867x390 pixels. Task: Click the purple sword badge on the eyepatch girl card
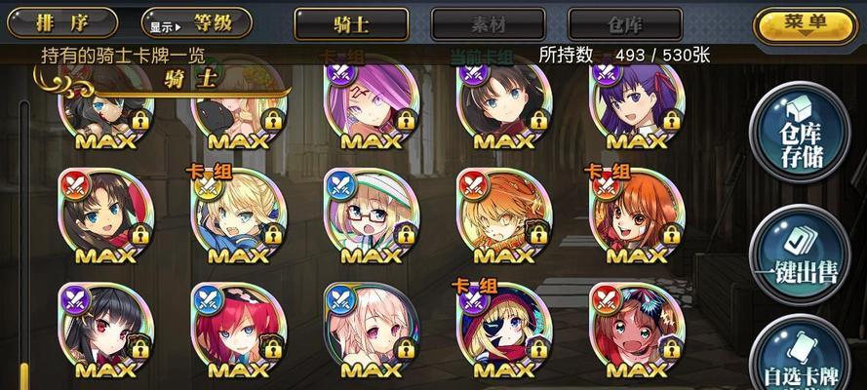pyautogui.click(x=474, y=300)
